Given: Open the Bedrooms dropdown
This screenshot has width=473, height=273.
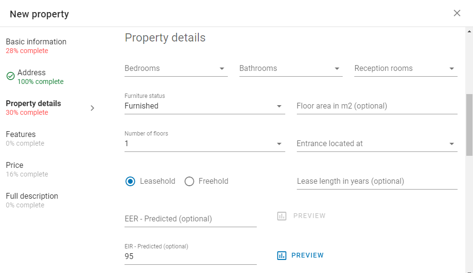Looking at the screenshot, I should pos(176,68).
